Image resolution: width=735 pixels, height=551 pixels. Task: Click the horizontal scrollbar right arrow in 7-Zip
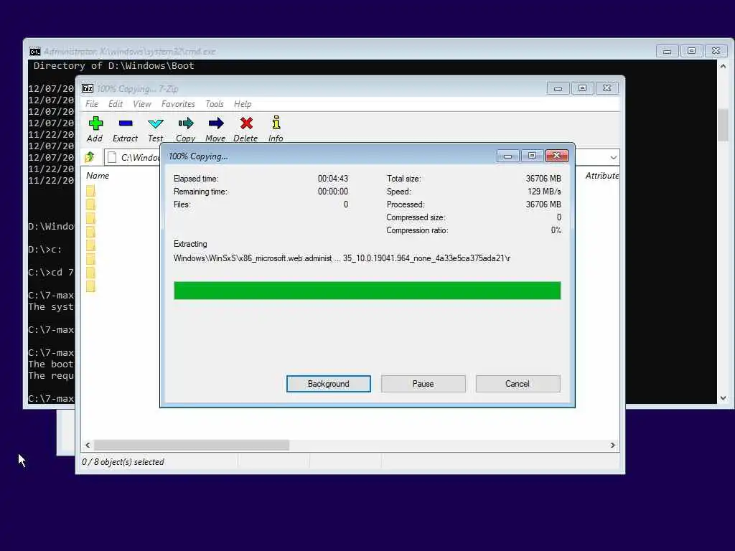[x=613, y=445]
